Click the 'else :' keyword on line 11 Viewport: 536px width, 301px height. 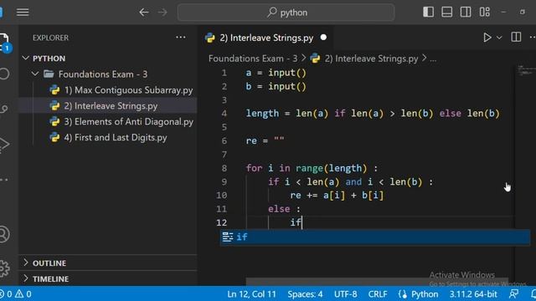pos(284,208)
